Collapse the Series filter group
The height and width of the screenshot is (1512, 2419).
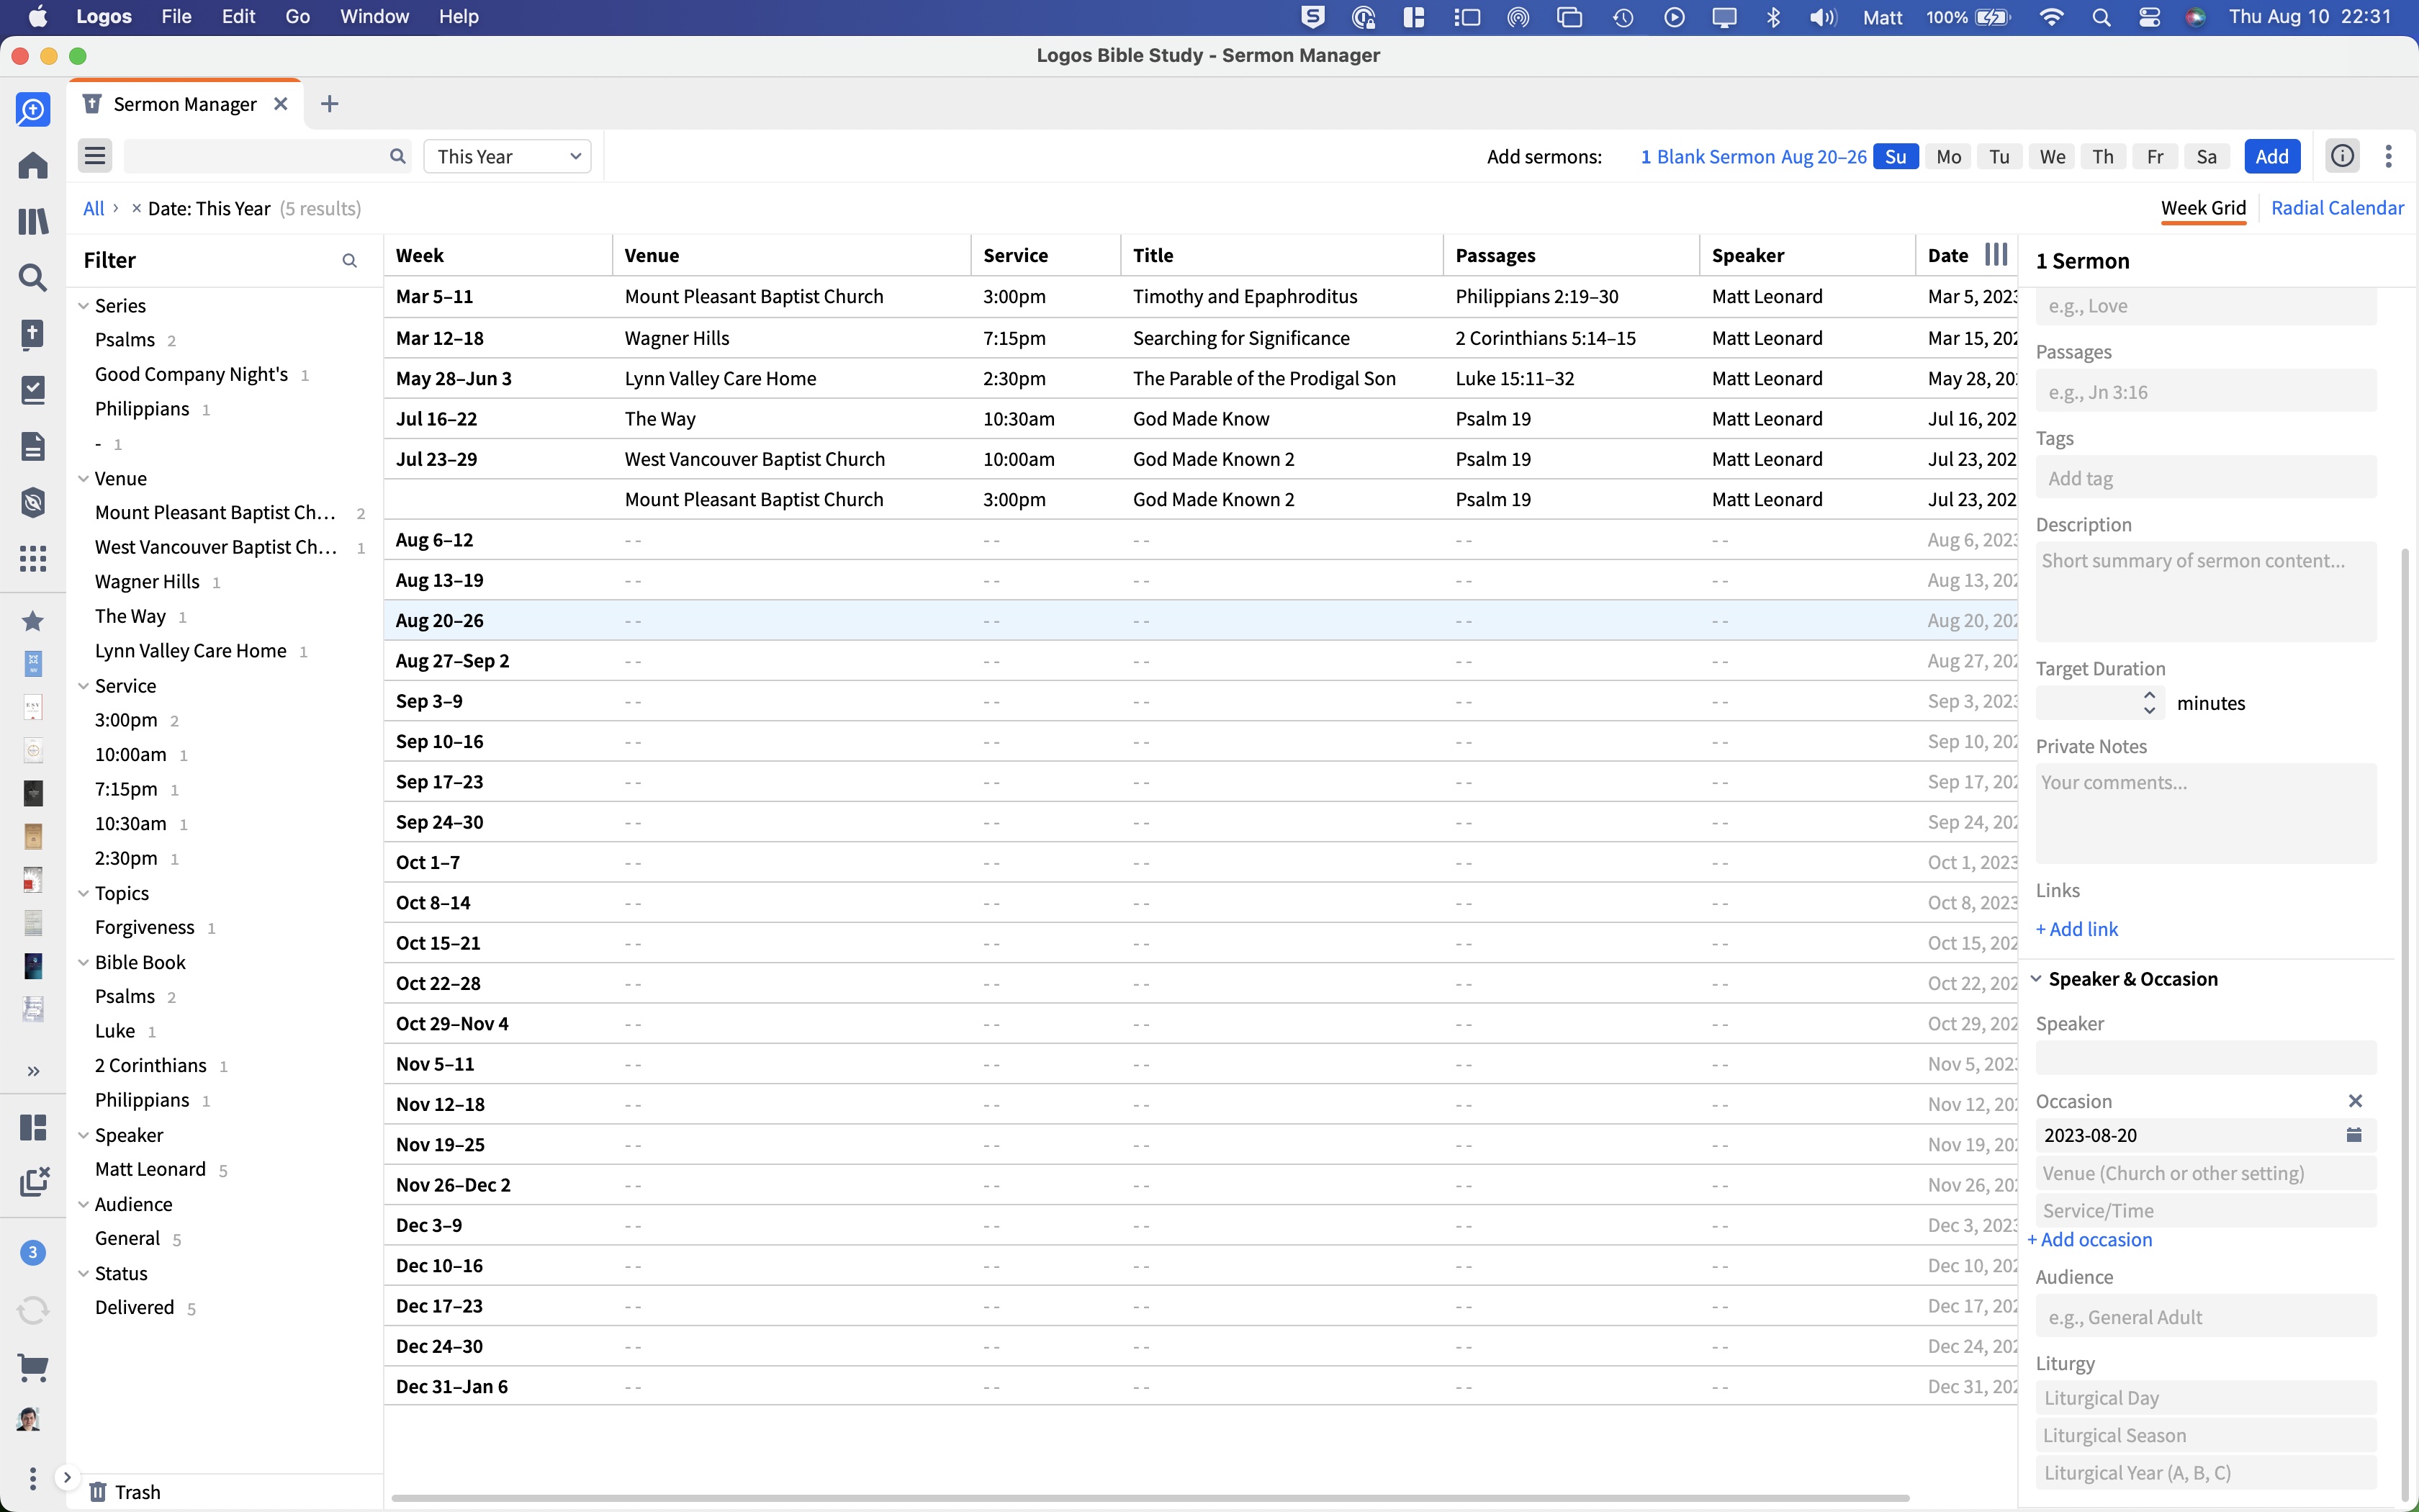(83, 306)
